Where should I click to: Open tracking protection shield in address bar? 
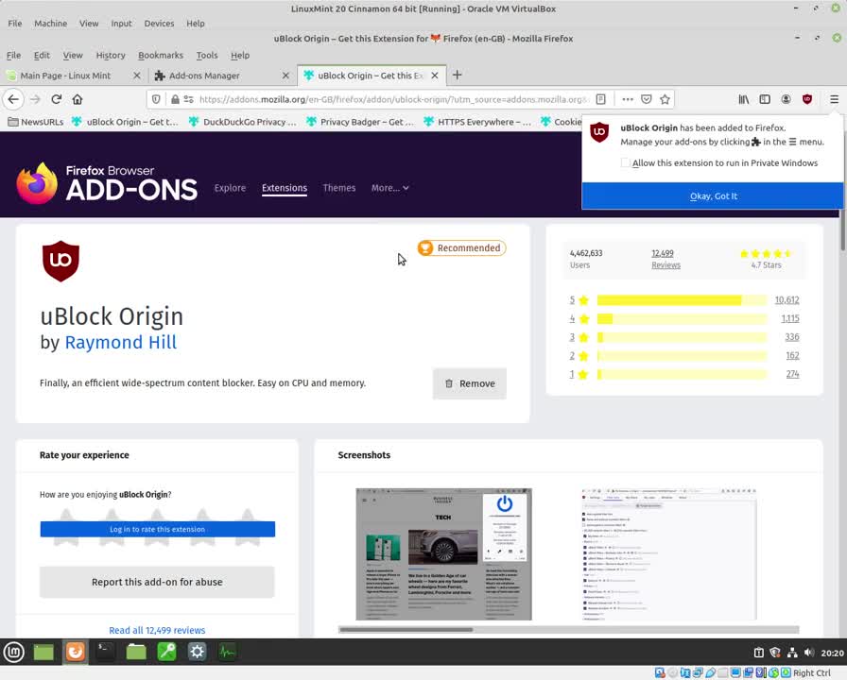156,99
